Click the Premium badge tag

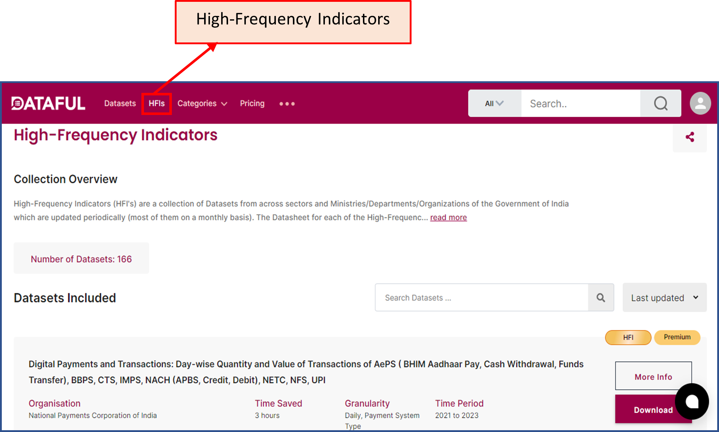(x=677, y=337)
